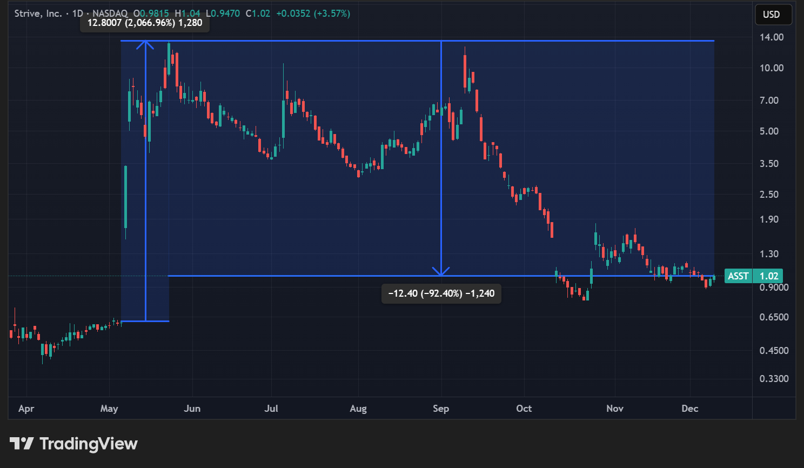Click the Strive, Inc. symbol title
804x468 pixels.
coord(38,14)
